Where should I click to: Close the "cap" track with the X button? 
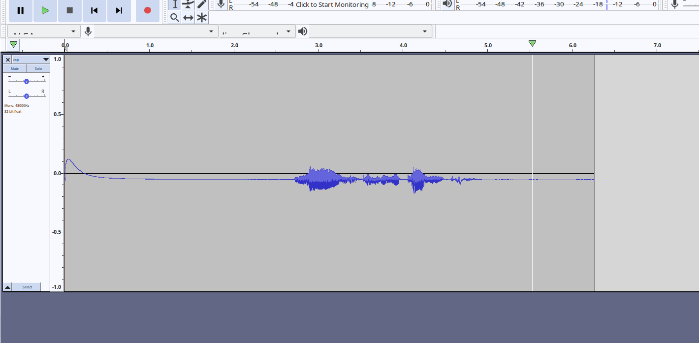(7, 60)
